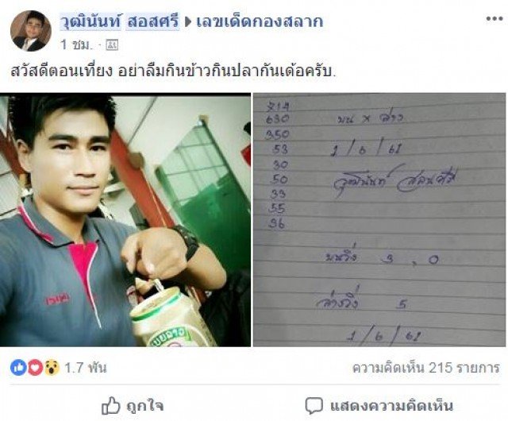The image size is (508, 421).
Task: Click the red Love reaction icon
Action: [x=35, y=368]
